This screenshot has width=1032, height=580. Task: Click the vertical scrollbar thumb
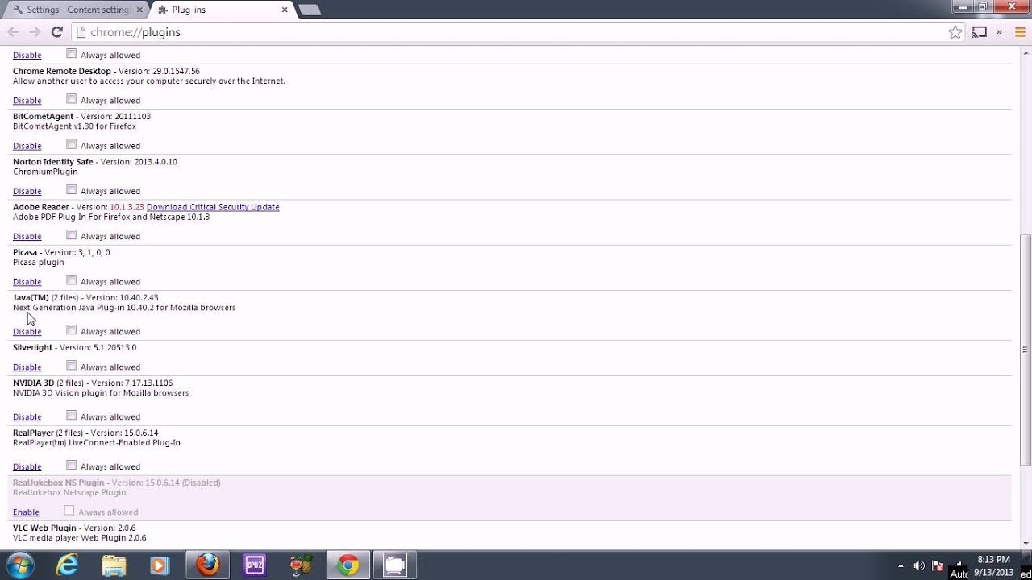pyautogui.click(x=1025, y=350)
